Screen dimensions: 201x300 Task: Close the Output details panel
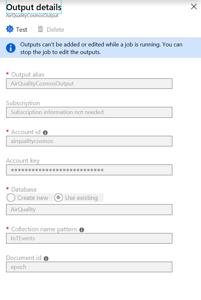click(x=194, y=7)
